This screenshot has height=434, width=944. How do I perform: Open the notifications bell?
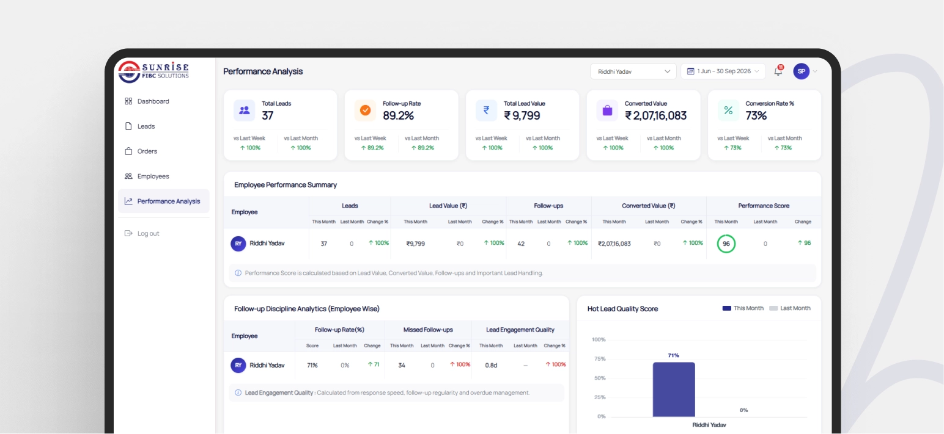click(778, 71)
